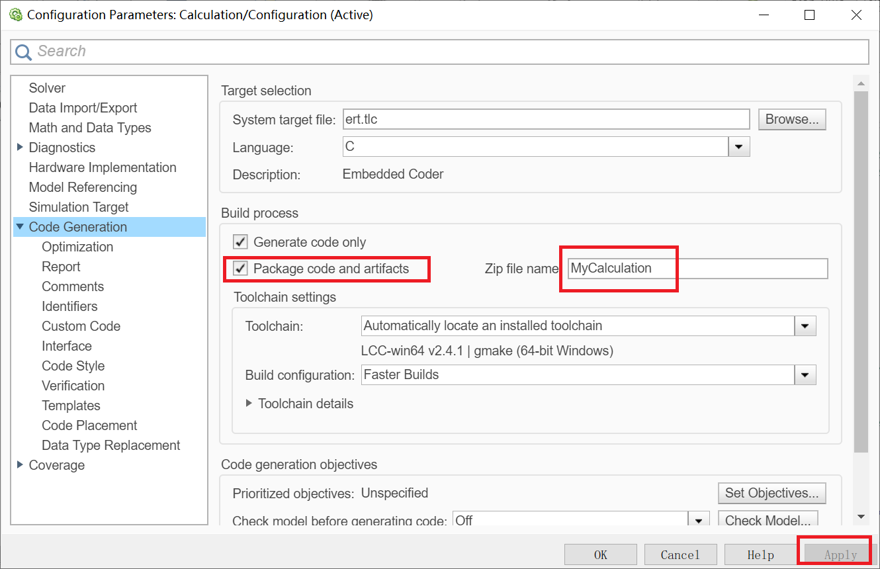Select Code Style settings
The height and width of the screenshot is (569, 880).
(73, 366)
